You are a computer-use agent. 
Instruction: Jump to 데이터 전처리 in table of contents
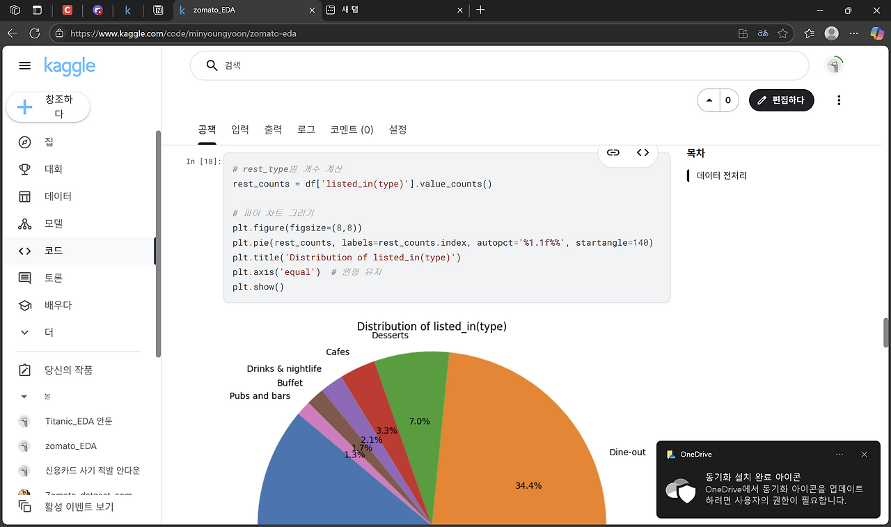(722, 175)
